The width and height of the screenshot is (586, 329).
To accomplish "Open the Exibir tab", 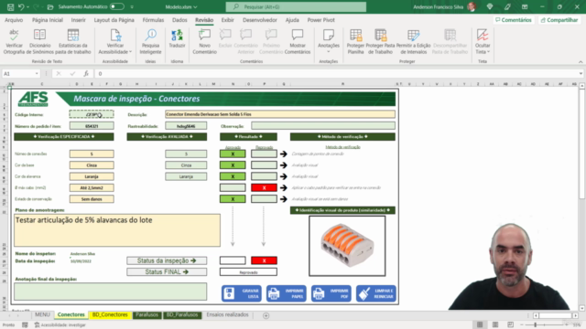I will click(x=227, y=20).
